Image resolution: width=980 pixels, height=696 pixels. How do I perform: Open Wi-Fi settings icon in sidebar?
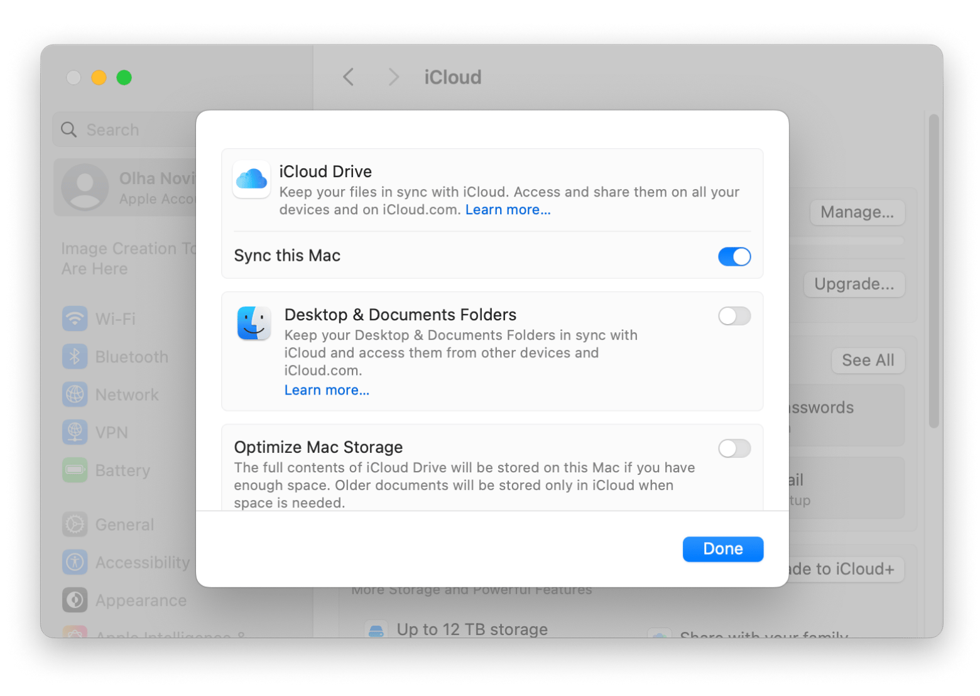75,318
